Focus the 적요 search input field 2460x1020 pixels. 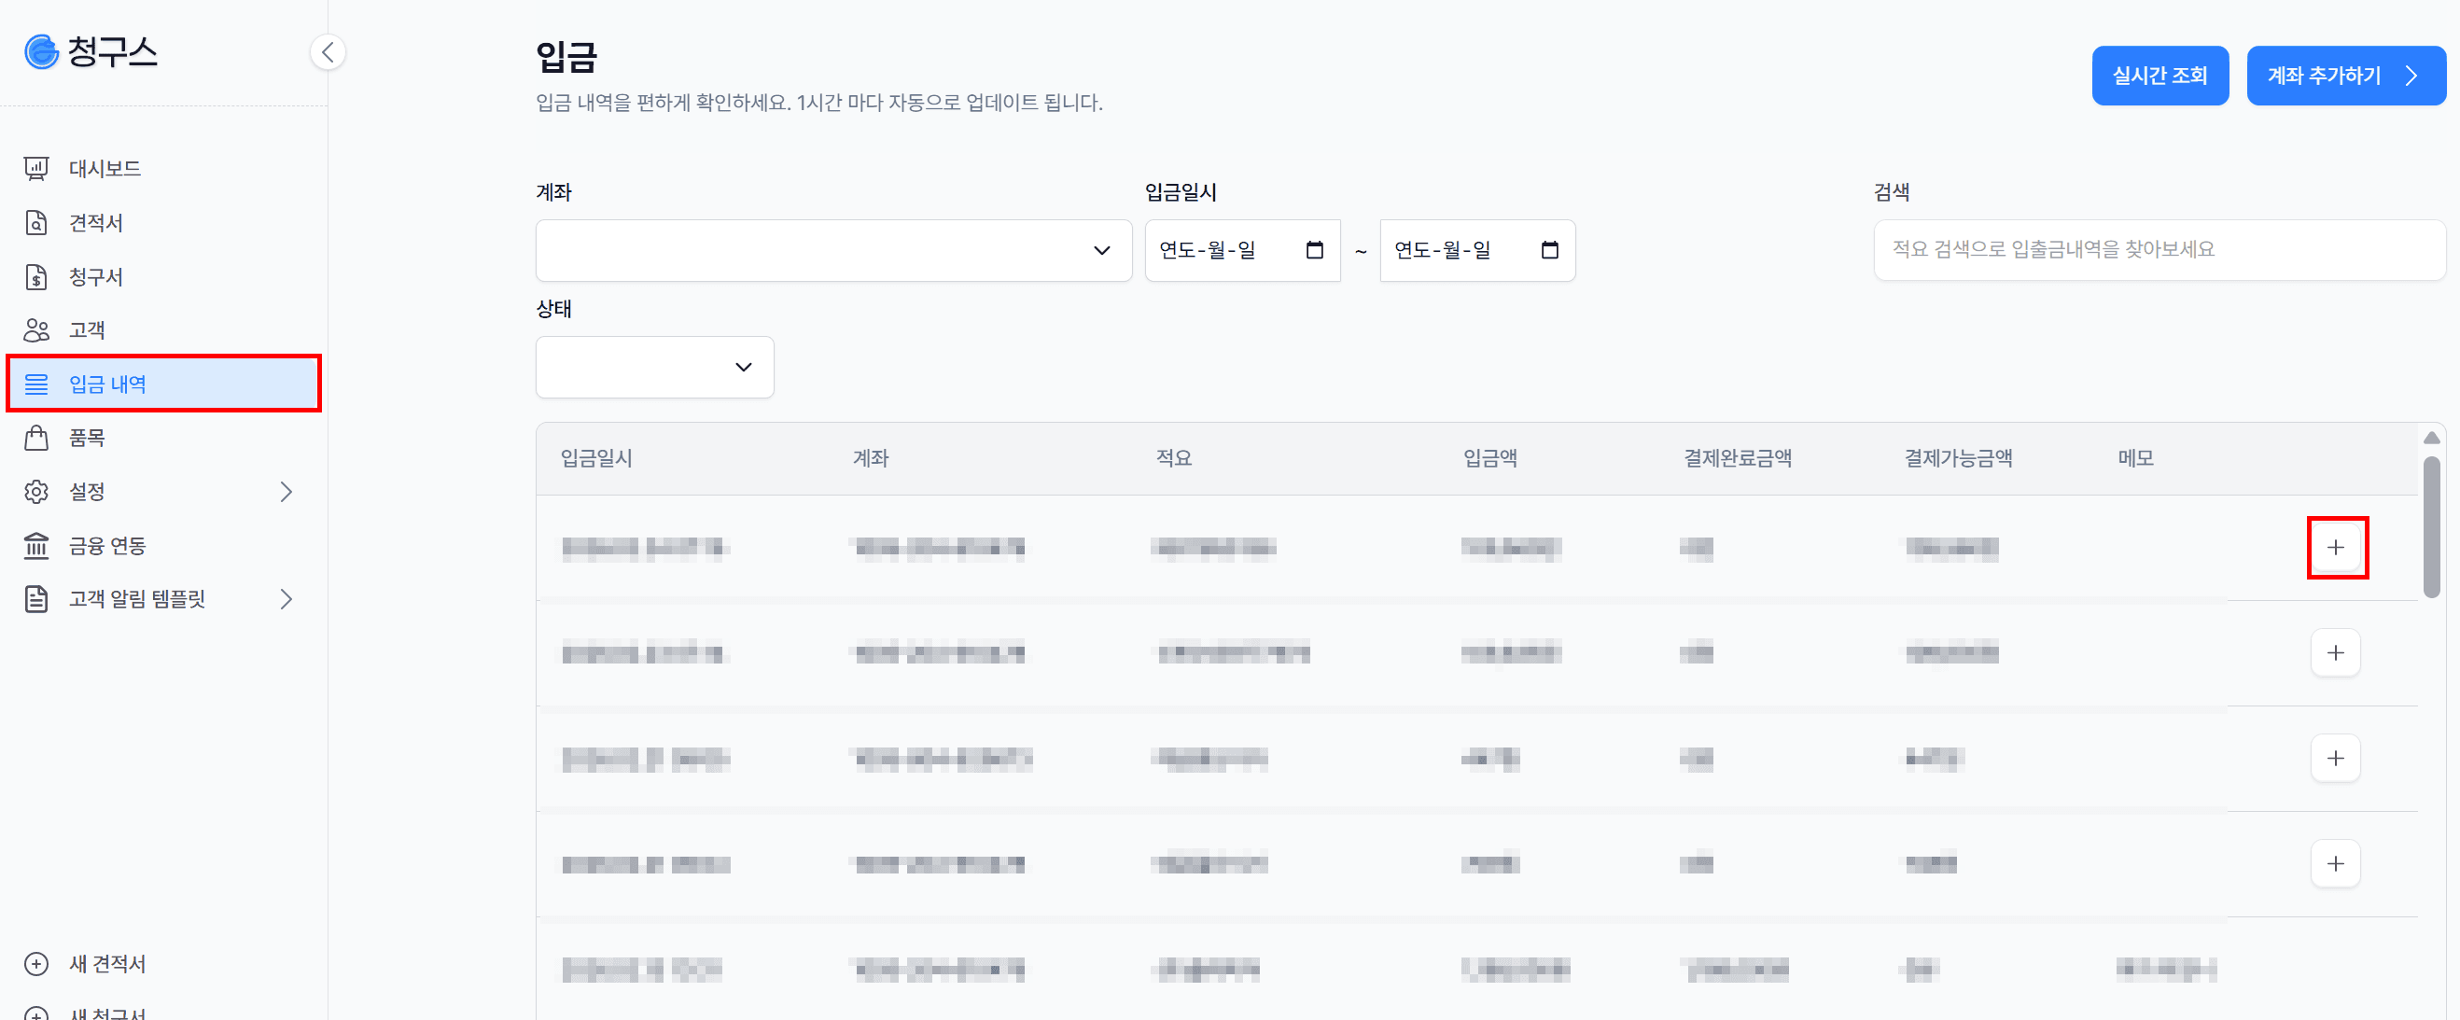2159,250
